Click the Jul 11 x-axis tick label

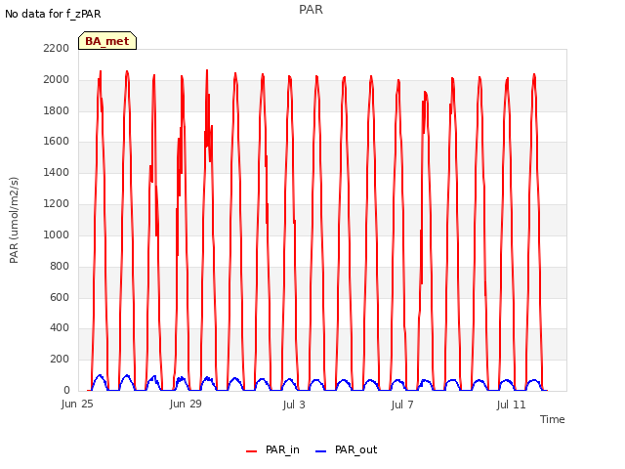point(512,405)
